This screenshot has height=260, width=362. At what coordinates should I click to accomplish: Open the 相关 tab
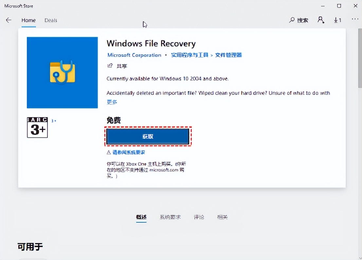(222, 217)
